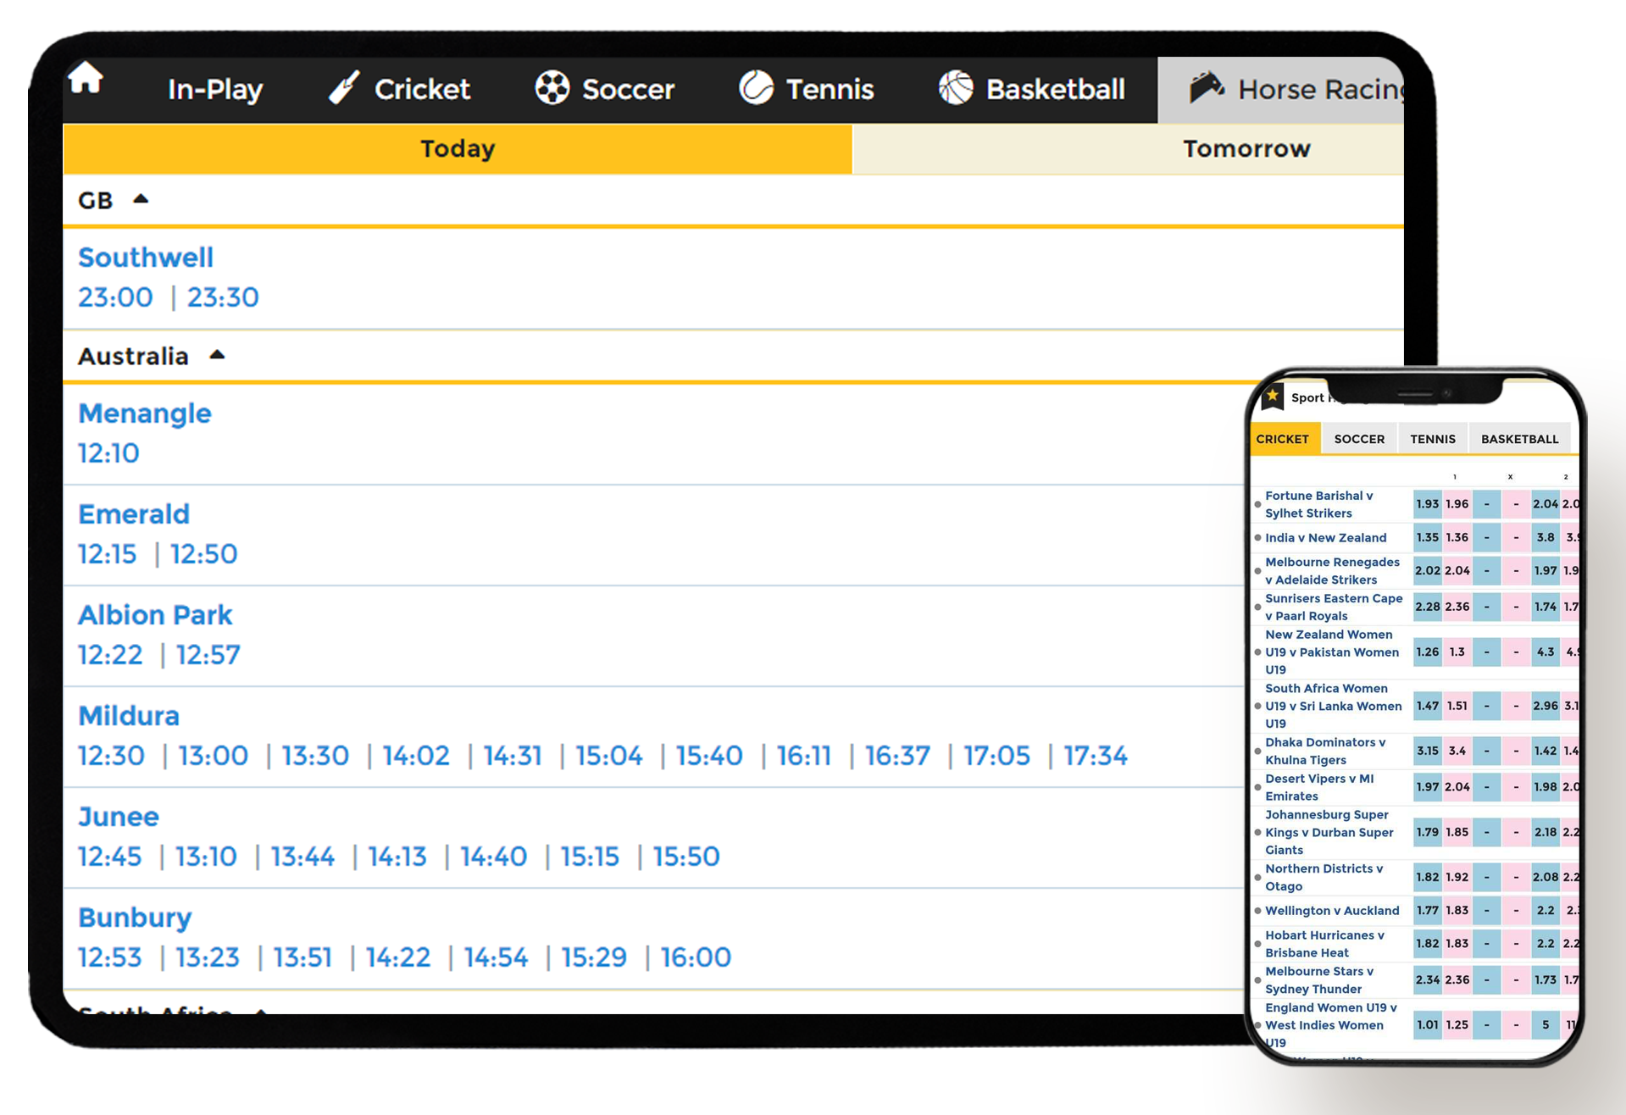Open Mildura 14:02 race time

[415, 756]
